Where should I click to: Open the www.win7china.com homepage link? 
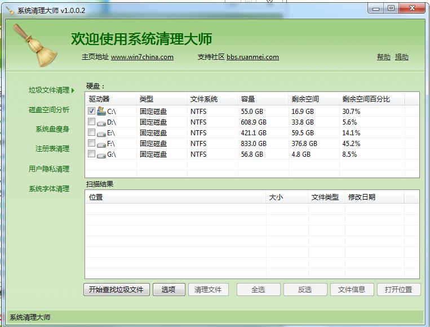tap(142, 57)
